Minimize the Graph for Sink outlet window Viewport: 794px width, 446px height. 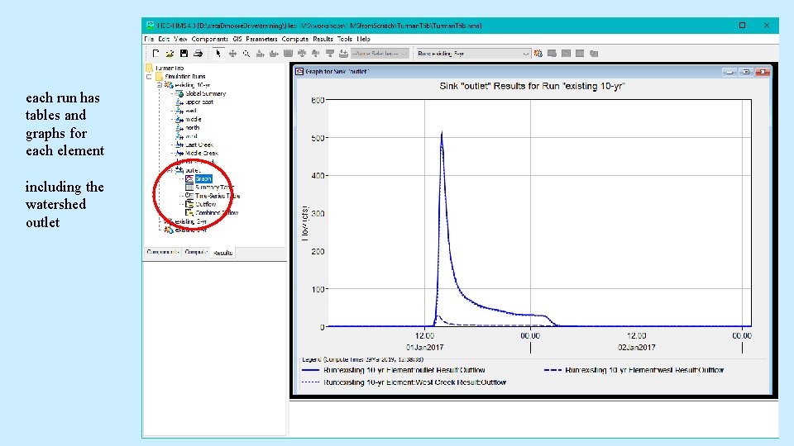pyautogui.click(x=729, y=72)
